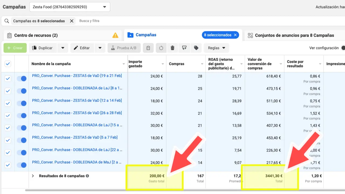
Task: Click the export share icon in toolbar
Action: 184,48
